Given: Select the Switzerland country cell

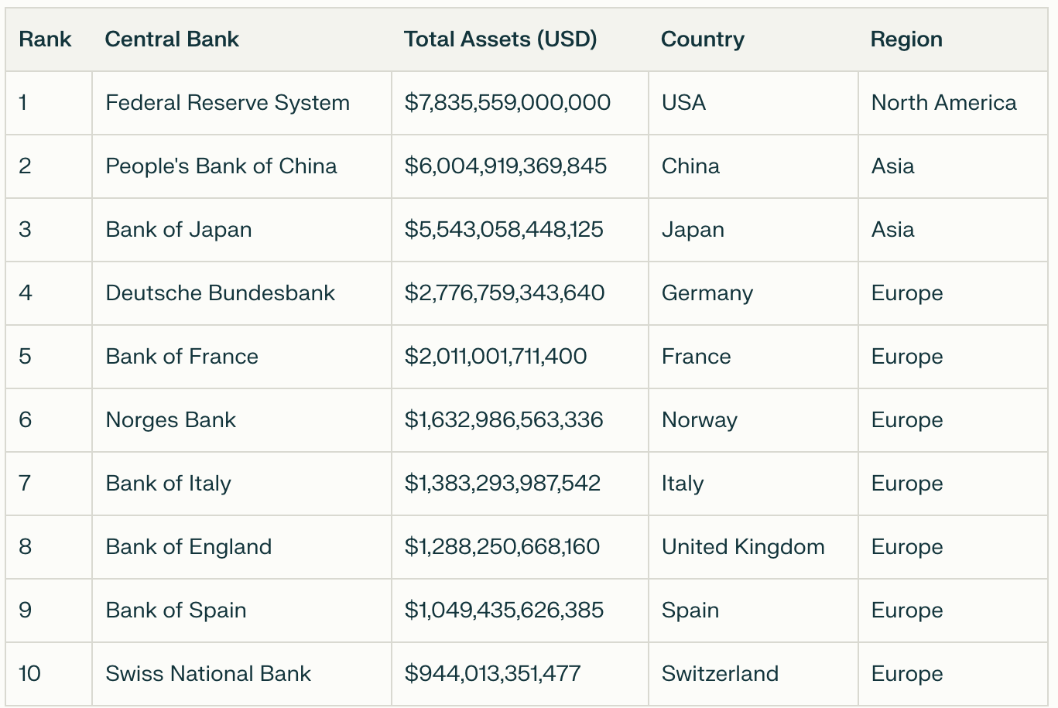Looking at the screenshot, I should (720, 674).
